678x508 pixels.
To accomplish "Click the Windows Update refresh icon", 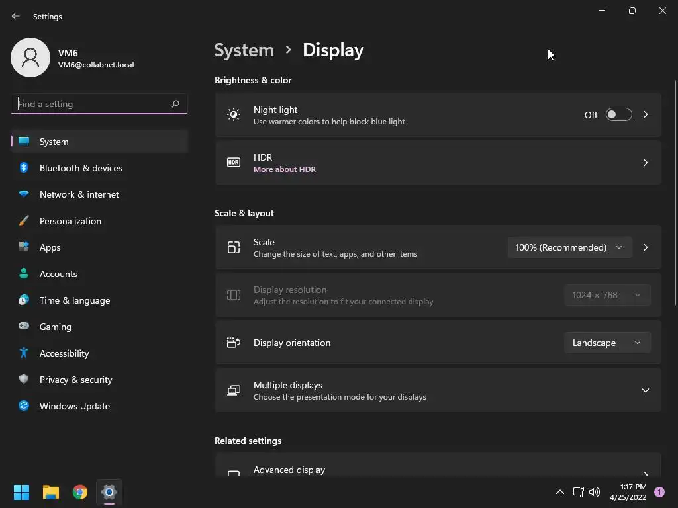I will [x=24, y=405].
